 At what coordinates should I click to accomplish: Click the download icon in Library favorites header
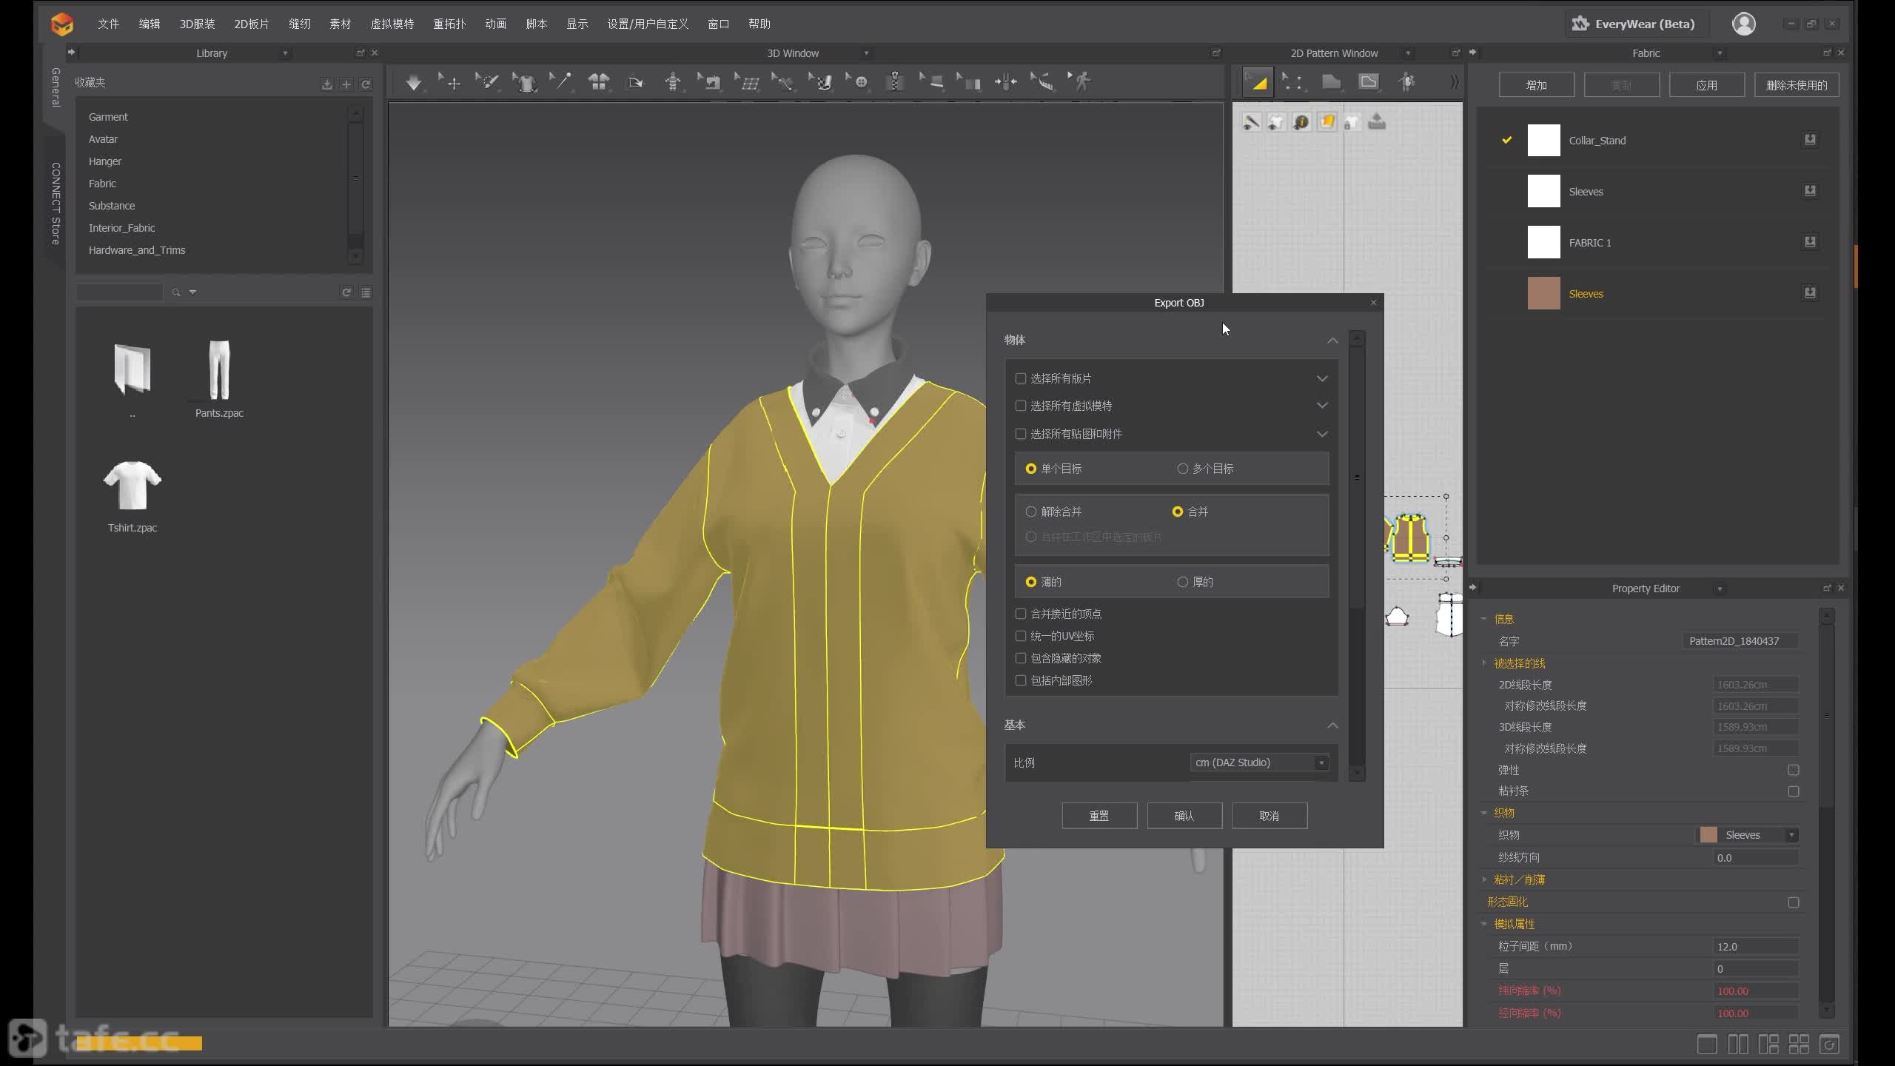327,84
